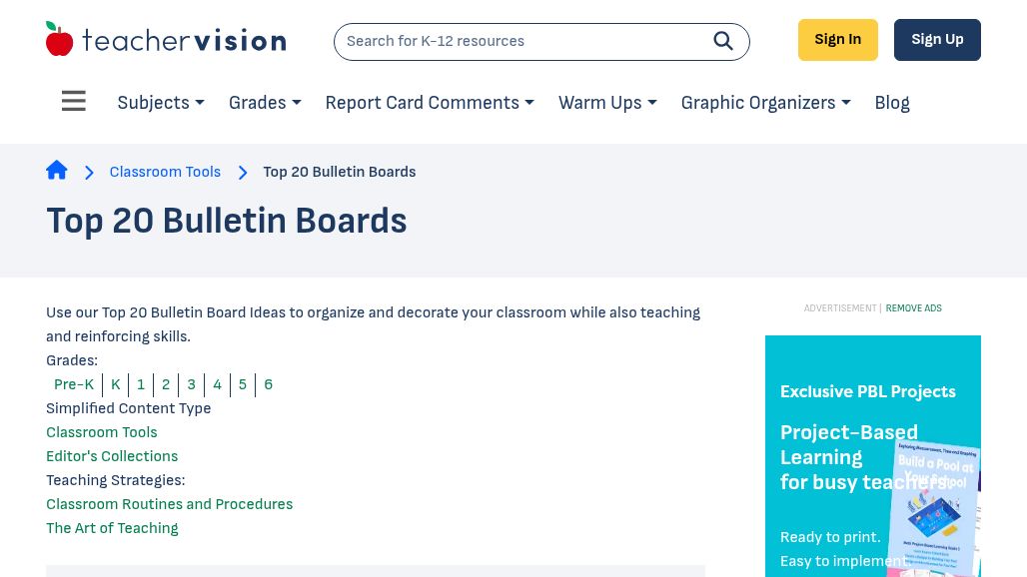Open the hamburger menu icon

click(x=74, y=102)
